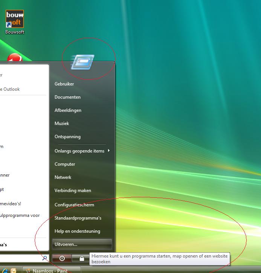Select Uitvoeren... to run a program

(82, 244)
